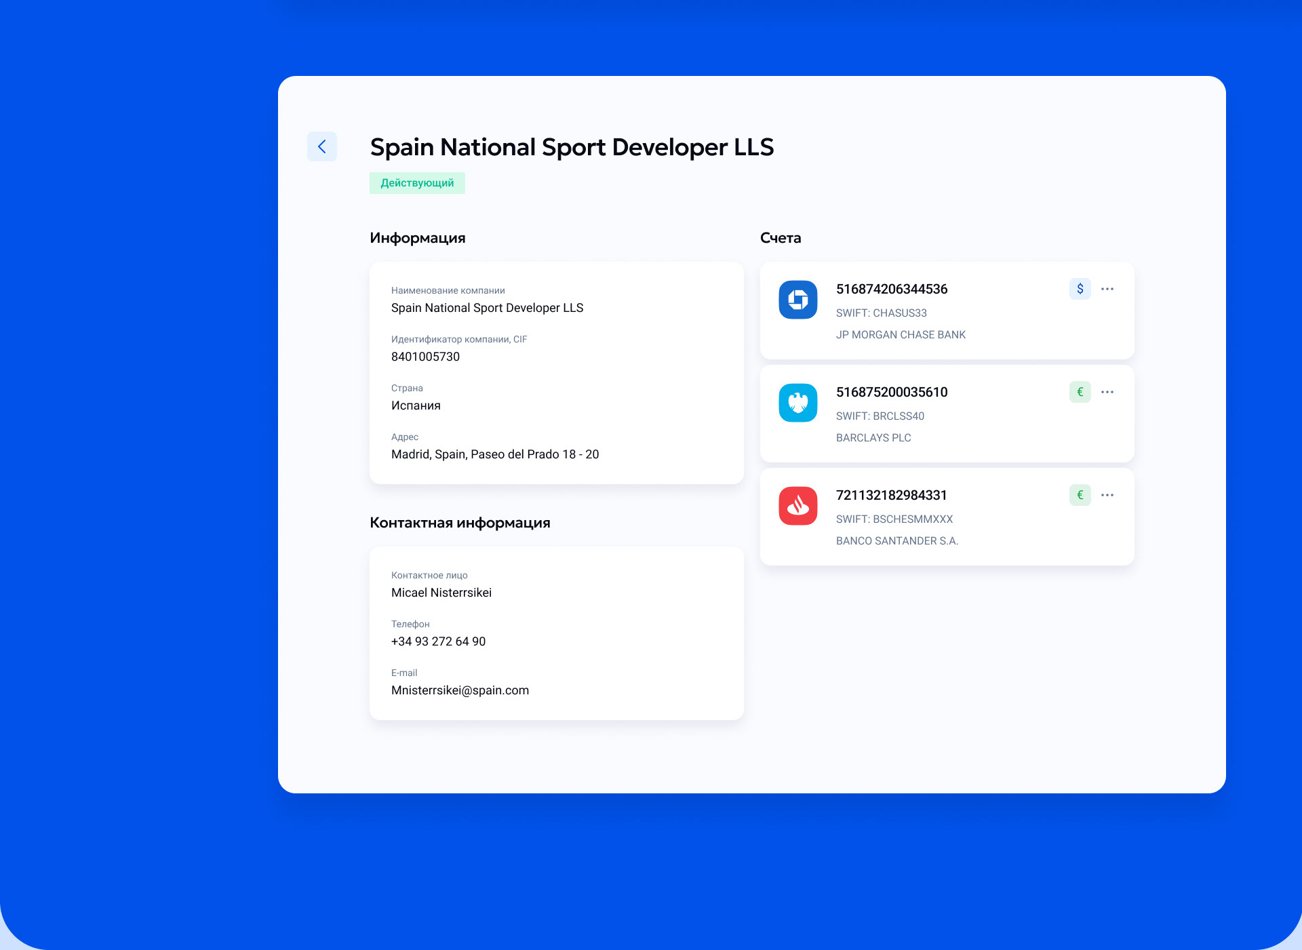The height and width of the screenshot is (950, 1302).
Task: Click the email Mnisterrsikei@spain.com
Action: [x=460, y=690]
